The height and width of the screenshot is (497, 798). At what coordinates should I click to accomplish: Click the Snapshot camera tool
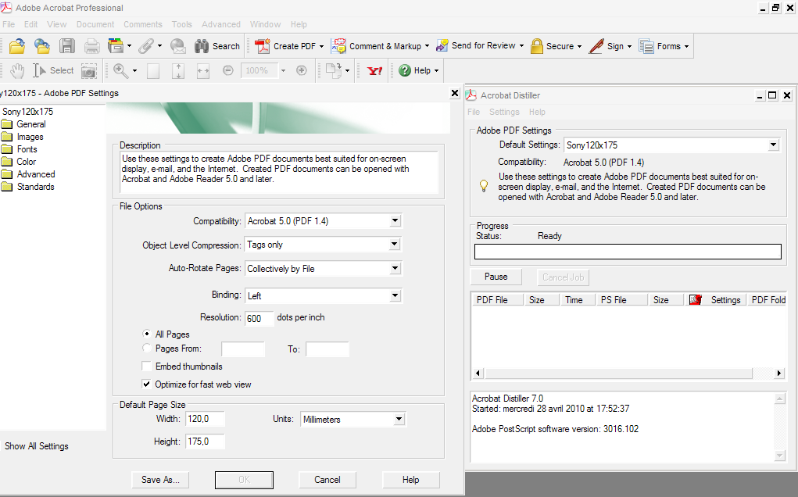click(x=88, y=70)
